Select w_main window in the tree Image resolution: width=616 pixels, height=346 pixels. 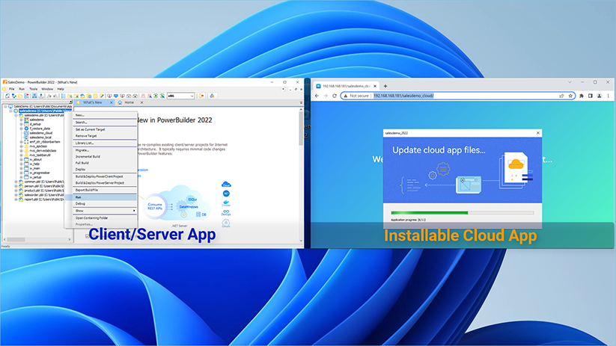[x=34, y=168]
